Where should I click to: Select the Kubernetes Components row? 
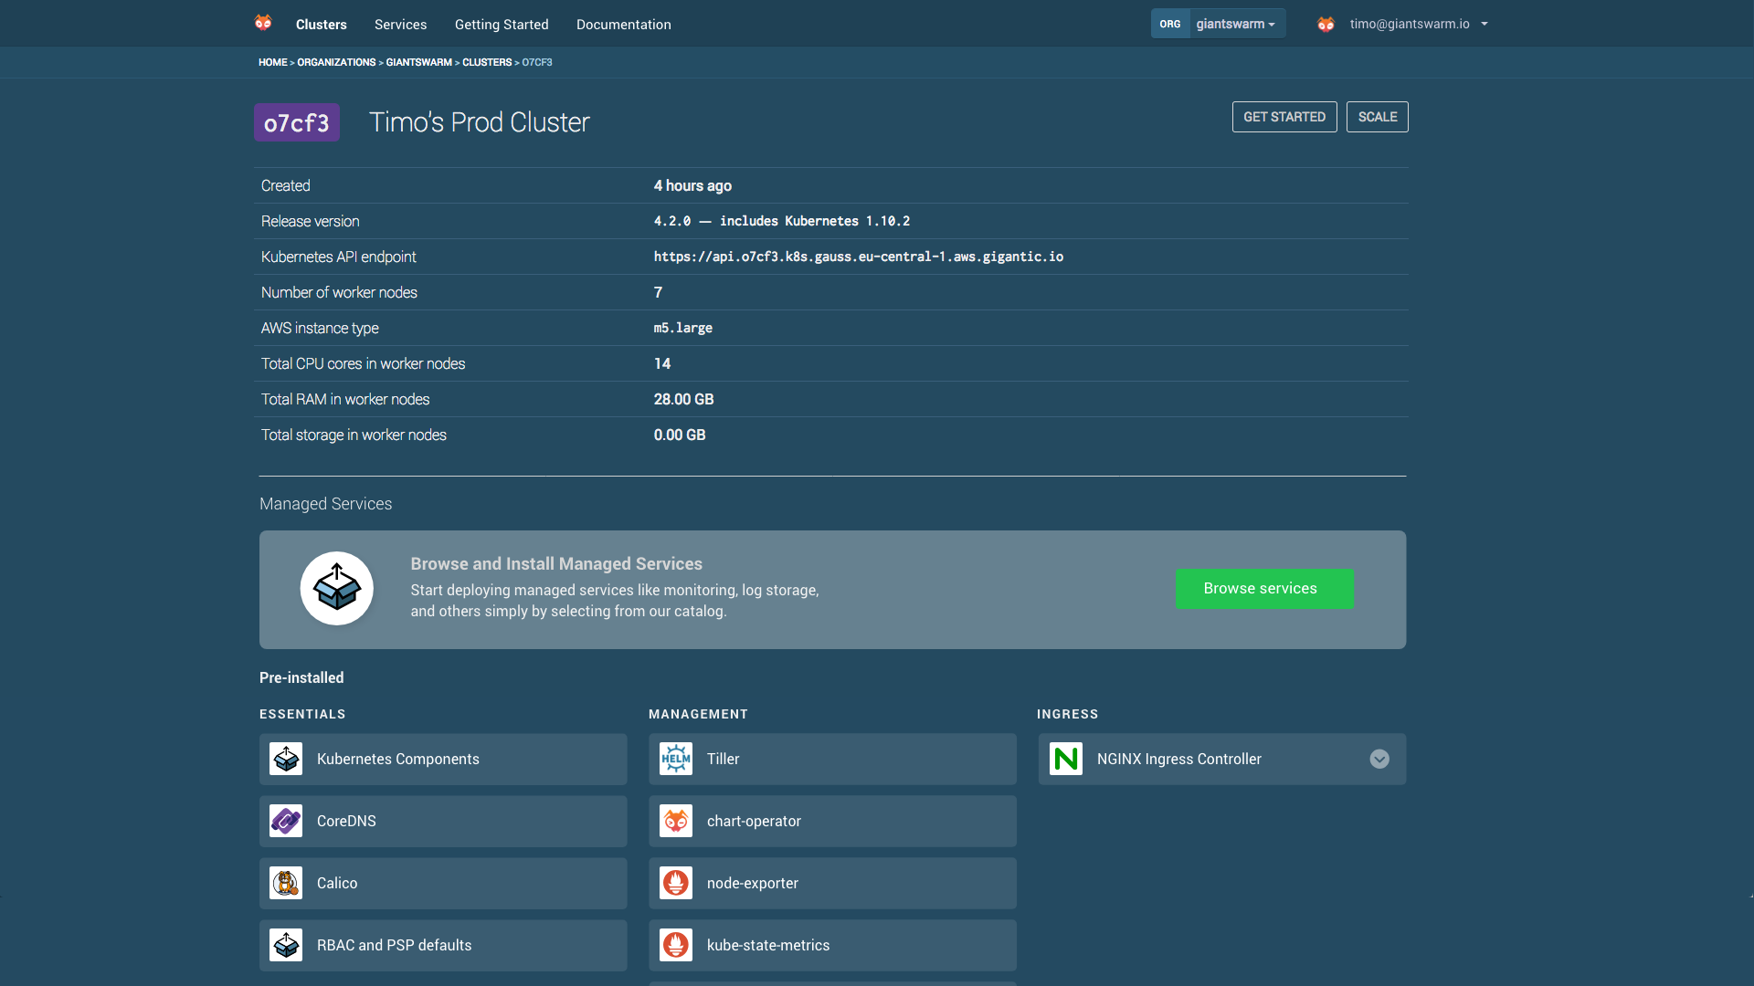pyautogui.click(x=443, y=759)
